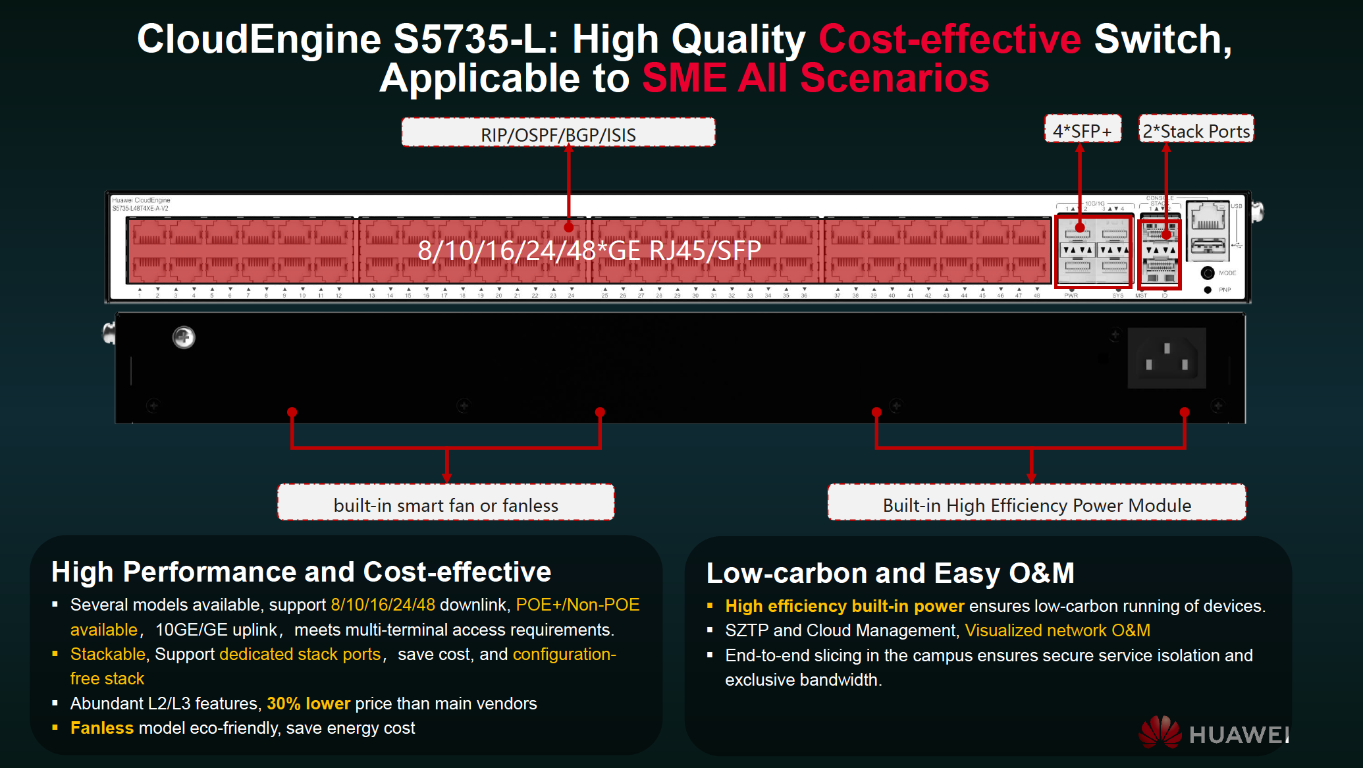This screenshot has width=1363, height=768.
Task: Click the USB port on switch front
Action: pos(1208,246)
